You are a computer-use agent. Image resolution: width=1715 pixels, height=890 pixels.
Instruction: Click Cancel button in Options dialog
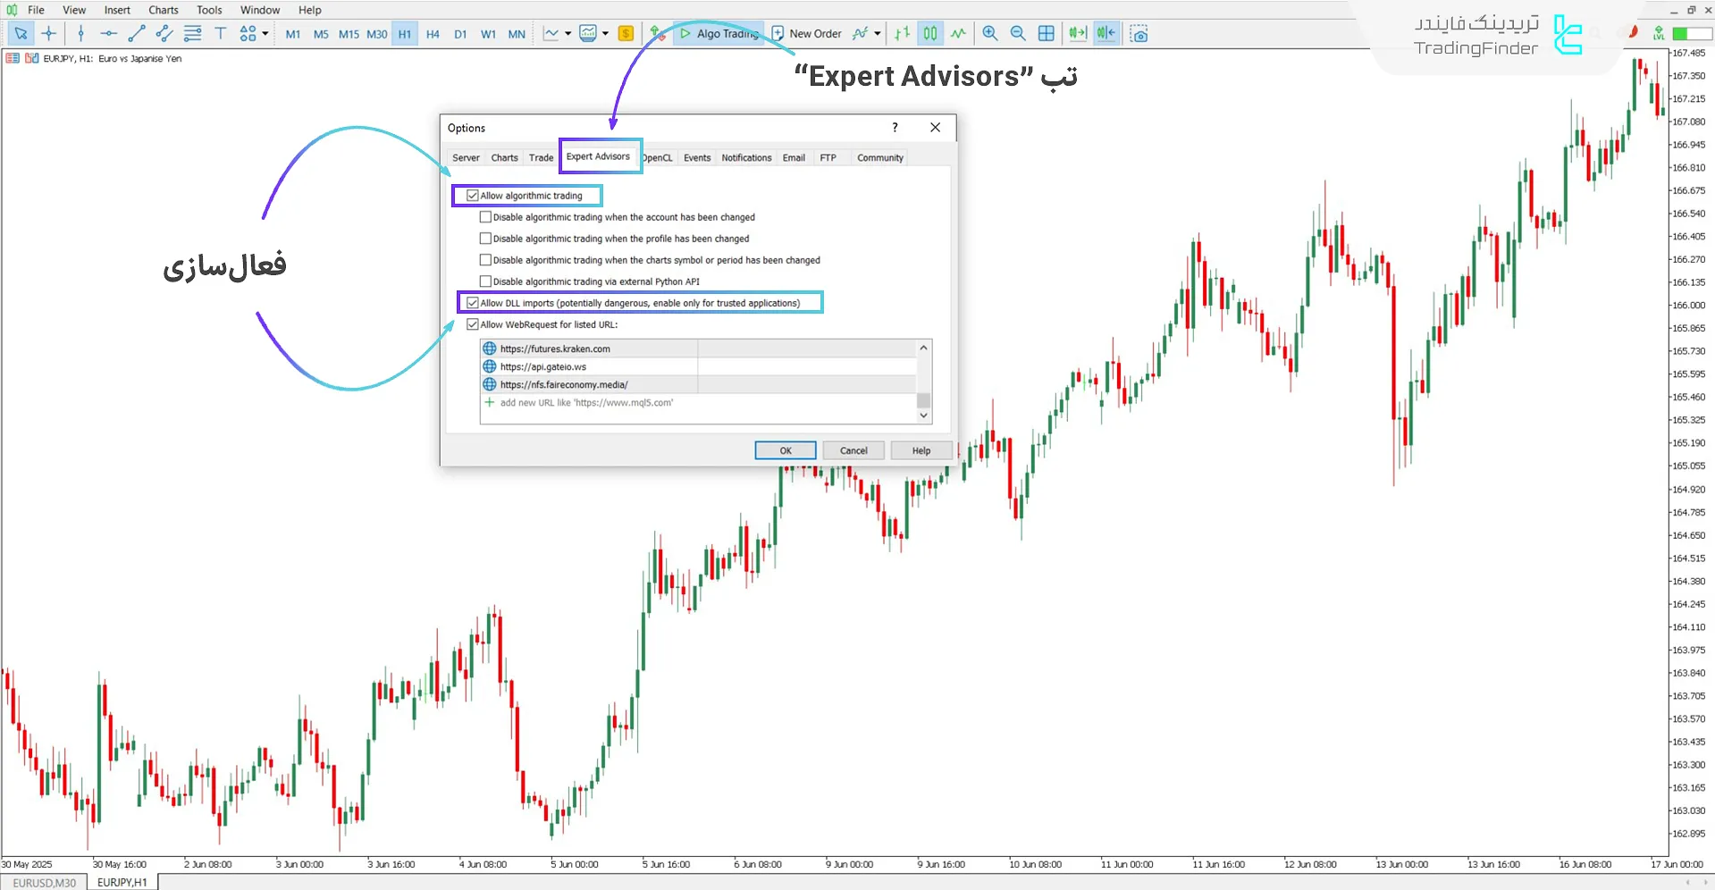click(x=853, y=450)
